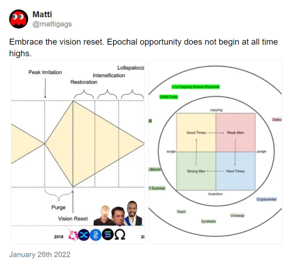Click the Synthetix logo in the timeline

[83, 236]
